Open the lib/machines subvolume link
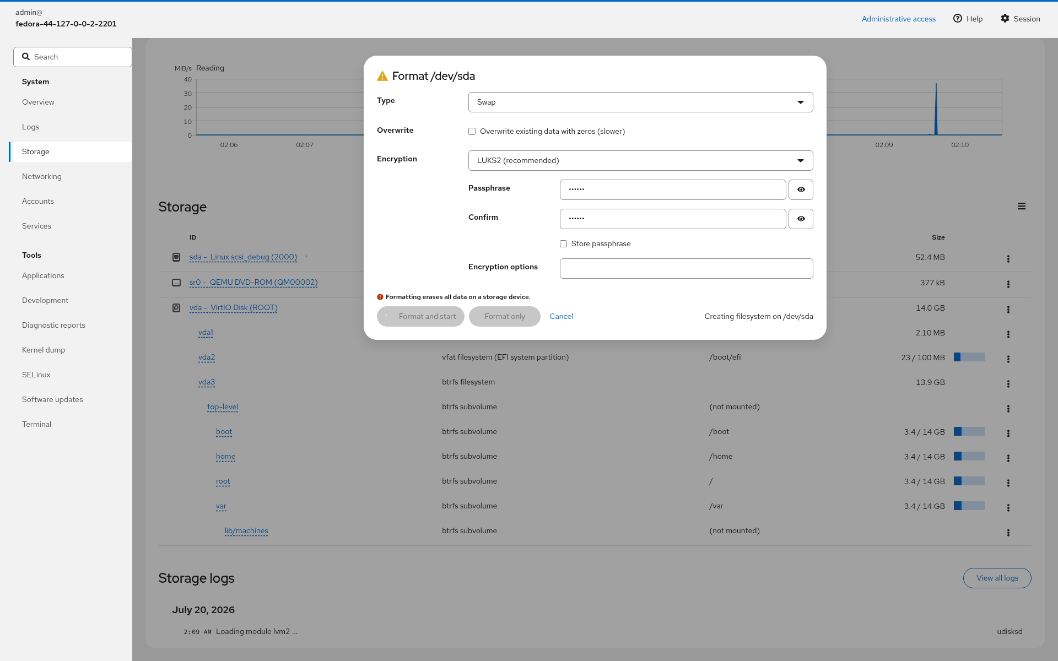Viewport: 1058px width, 661px height. (246, 530)
